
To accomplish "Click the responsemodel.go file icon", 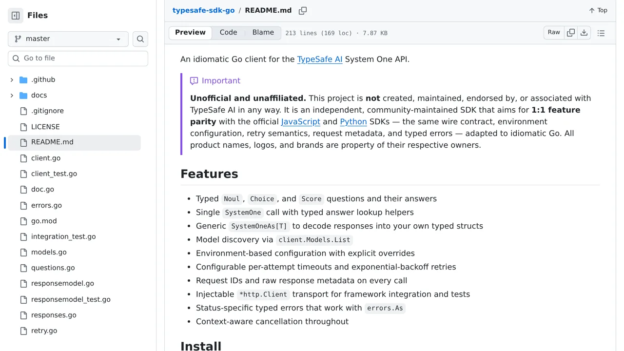I will pos(23,283).
